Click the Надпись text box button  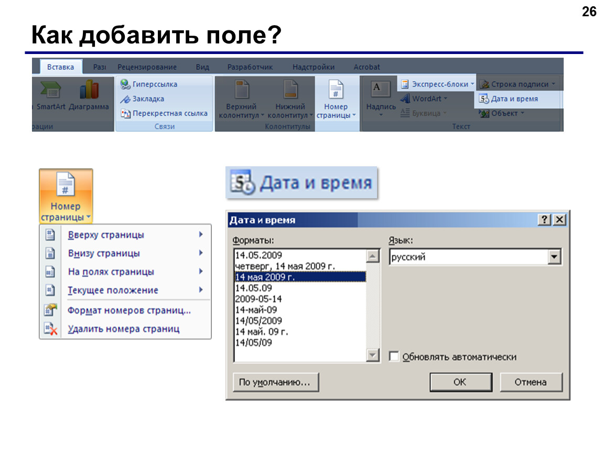(x=381, y=99)
